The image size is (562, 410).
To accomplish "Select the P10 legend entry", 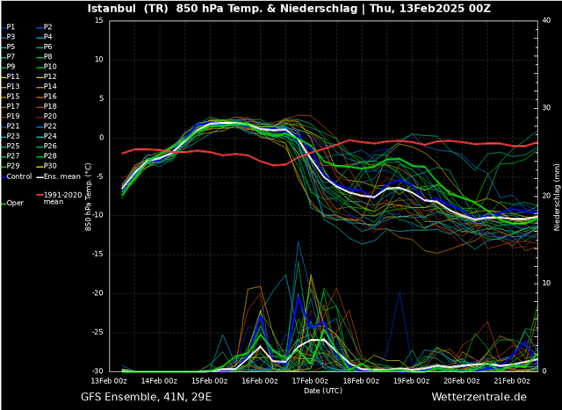I will pyautogui.click(x=47, y=67).
